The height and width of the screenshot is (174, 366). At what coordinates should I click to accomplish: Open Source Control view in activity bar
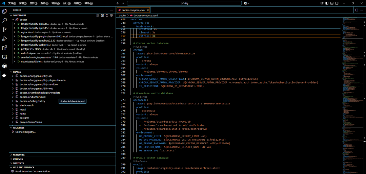[4, 29]
